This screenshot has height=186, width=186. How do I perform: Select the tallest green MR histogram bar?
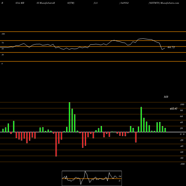point(70,117)
